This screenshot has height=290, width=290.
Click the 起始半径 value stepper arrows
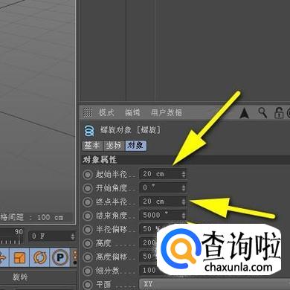(183, 174)
